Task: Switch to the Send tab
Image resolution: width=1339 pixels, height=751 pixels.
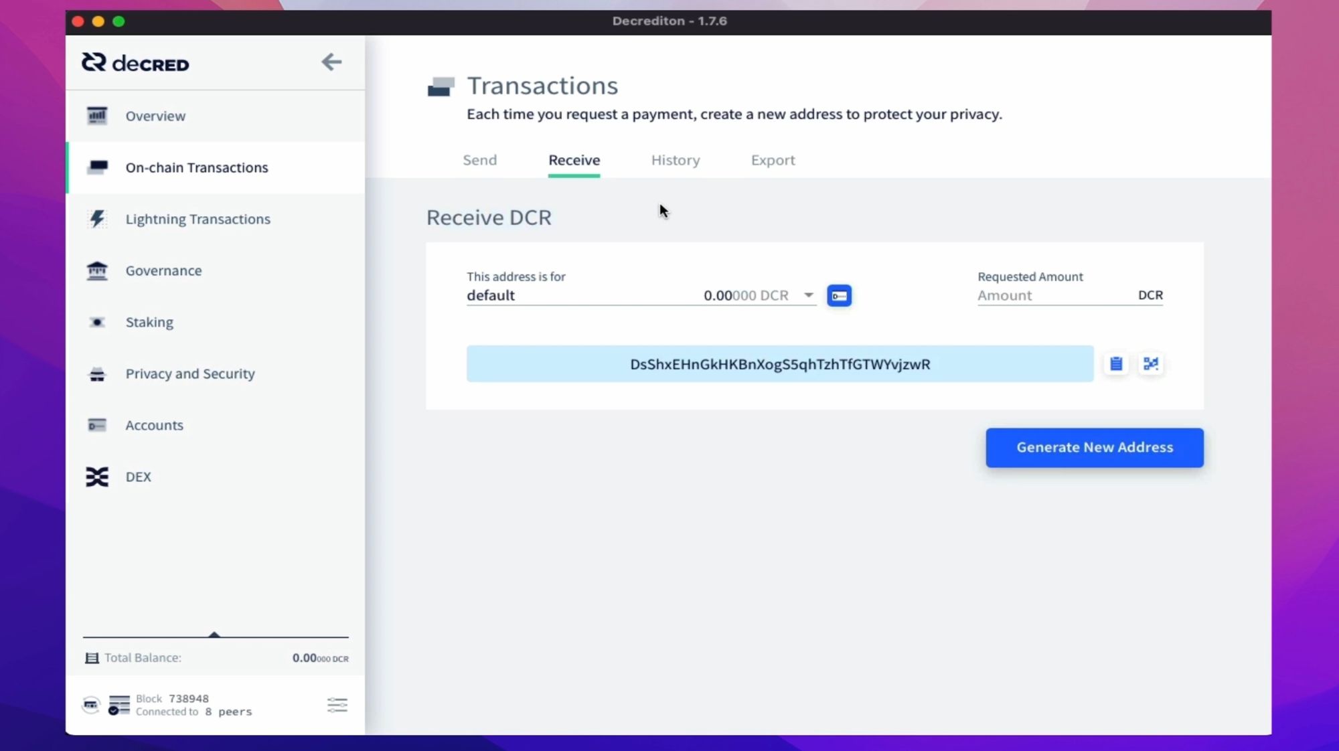Action: [x=479, y=160]
